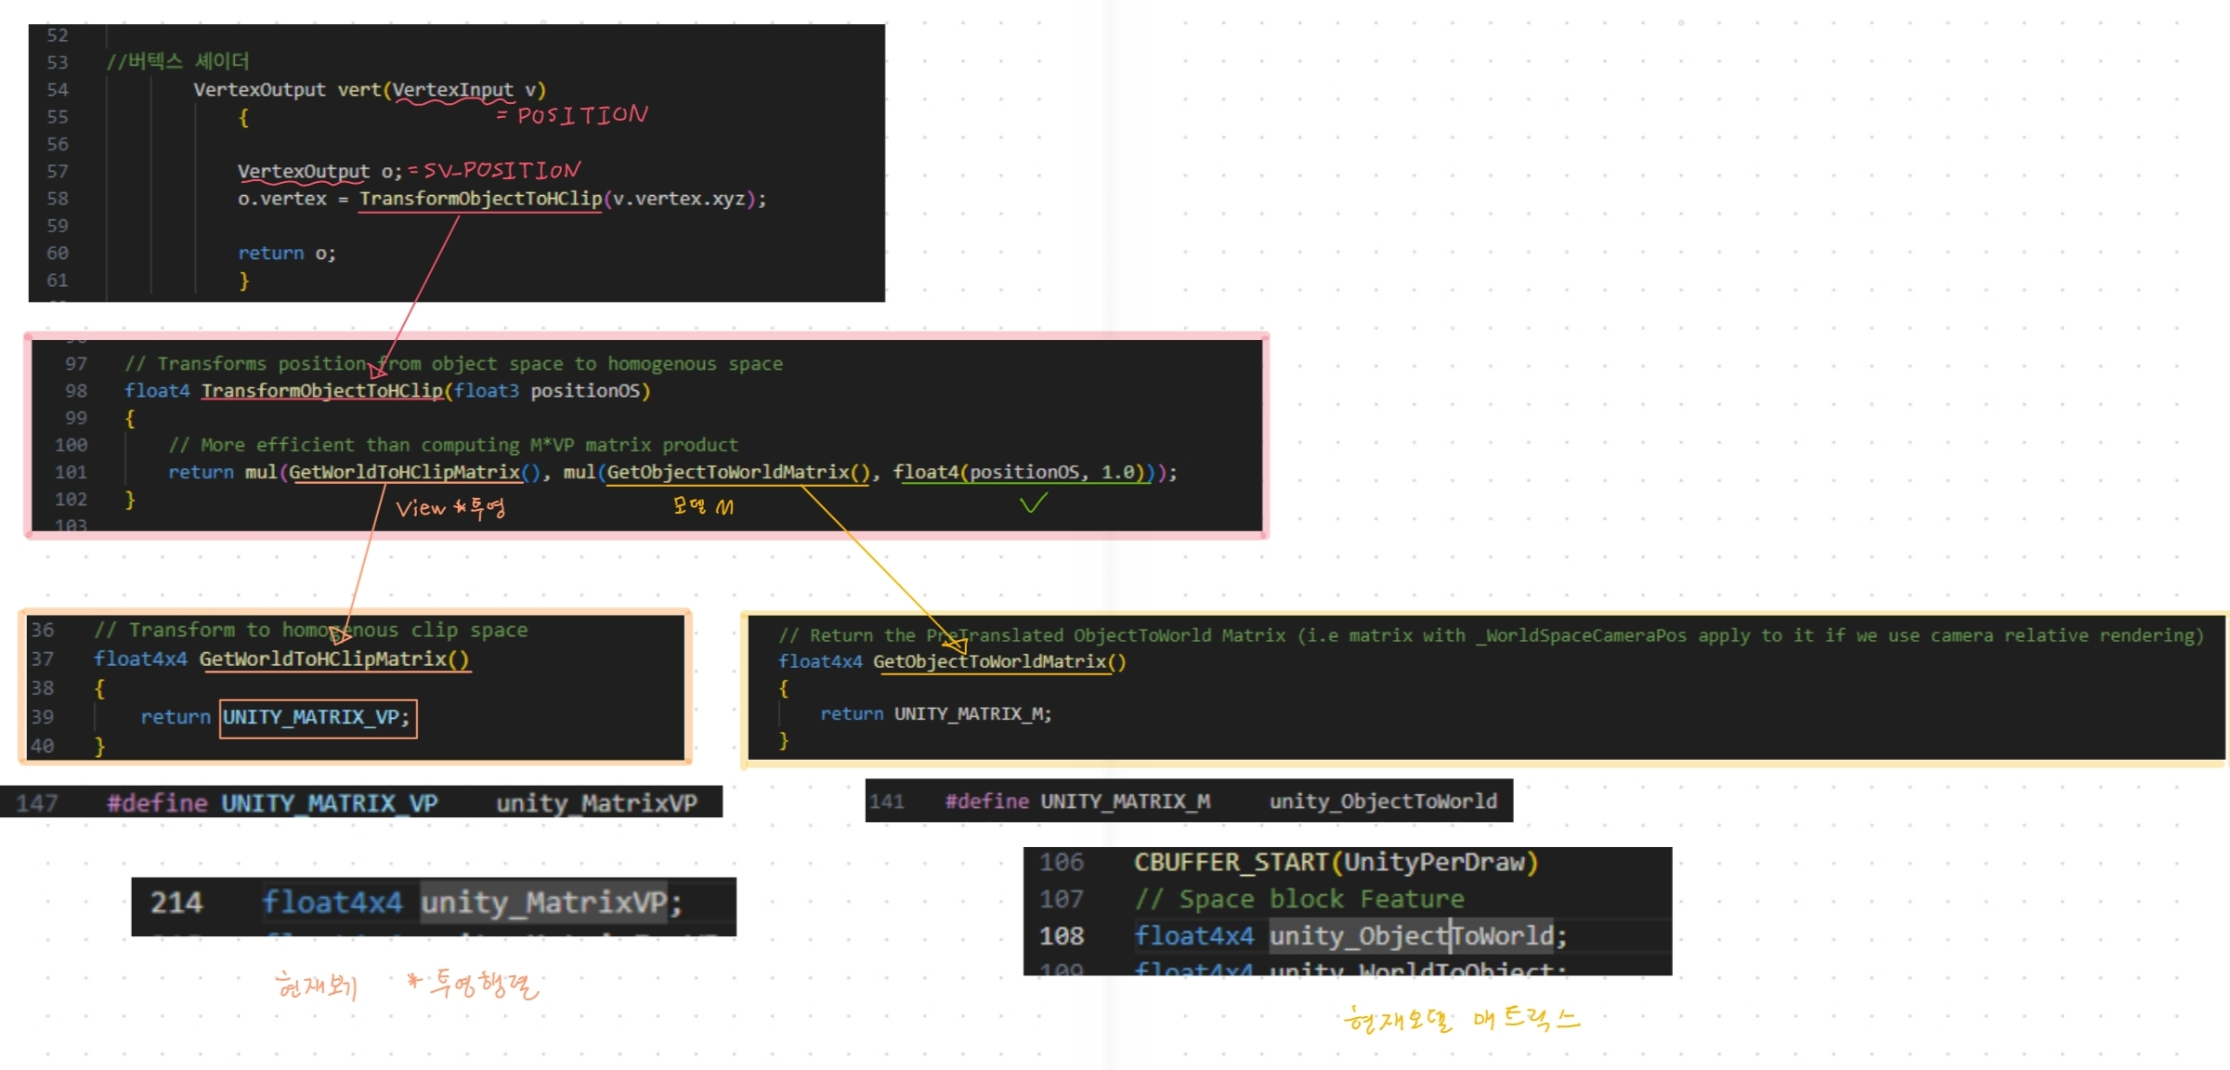Click the red arrowhead pointing at TransformObjectToHClip

click(377, 371)
